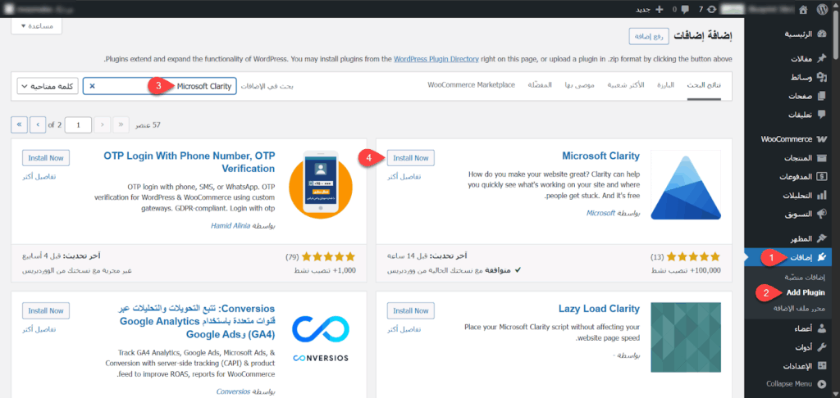Clear the plugin search with the X icon
The image size is (840, 398).
tap(92, 86)
